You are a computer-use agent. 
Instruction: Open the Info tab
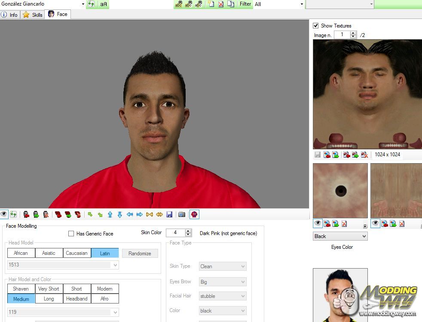coord(10,15)
